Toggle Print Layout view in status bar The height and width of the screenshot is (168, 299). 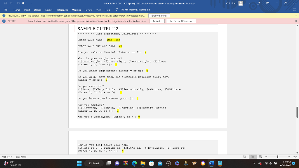click(253, 156)
